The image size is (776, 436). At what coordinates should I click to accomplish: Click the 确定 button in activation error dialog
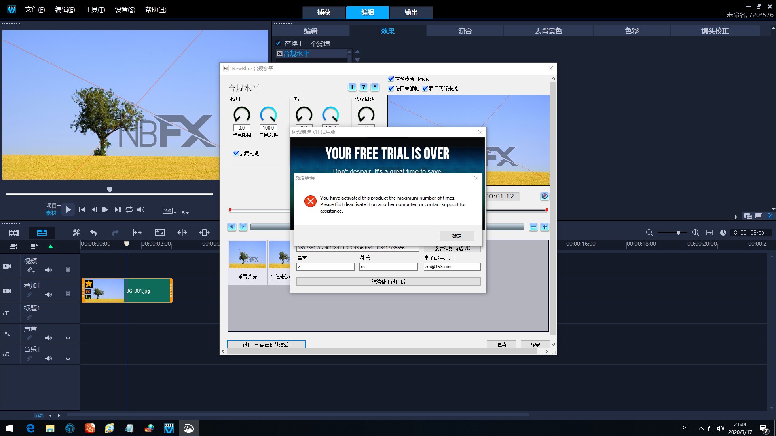tap(457, 236)
